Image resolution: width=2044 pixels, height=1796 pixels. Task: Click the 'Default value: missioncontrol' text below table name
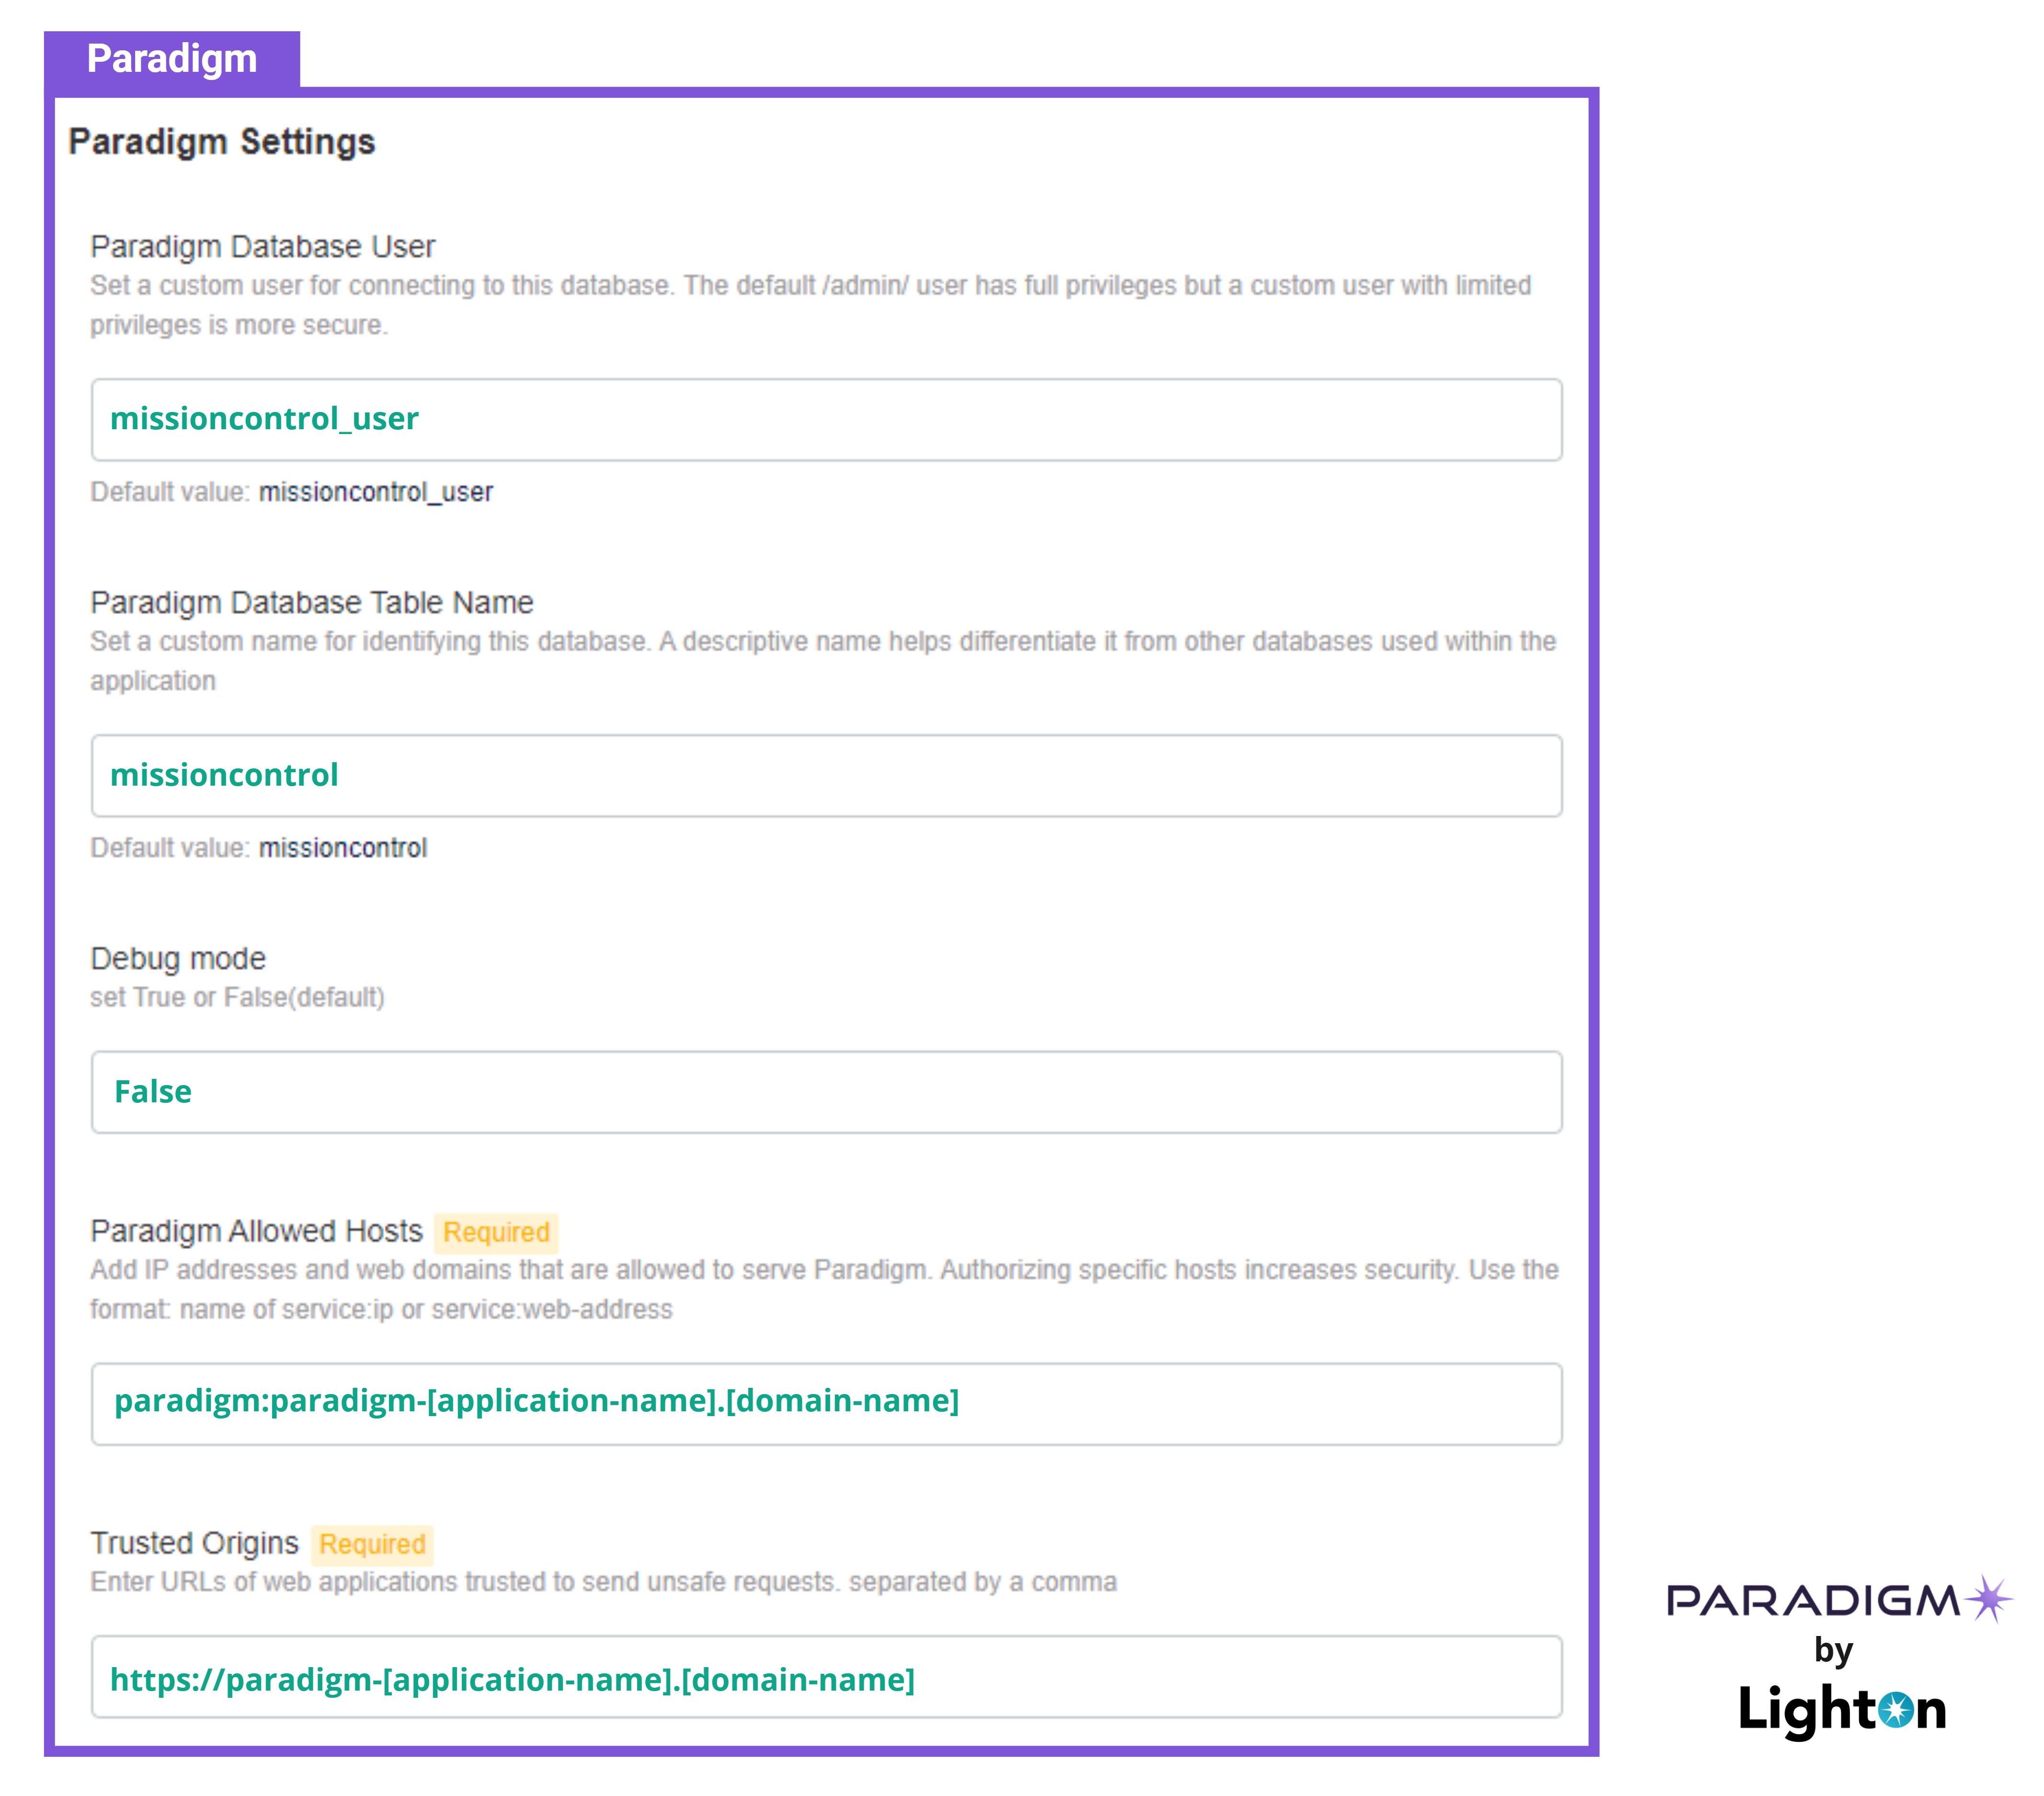coord(259,848)
